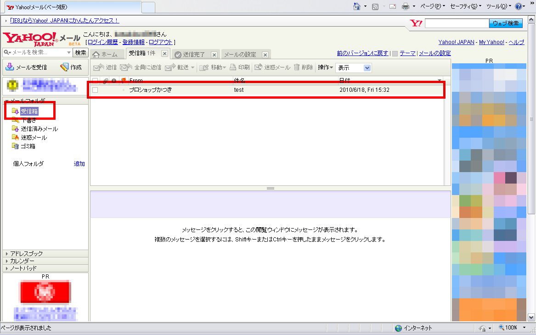The height and width of the screenshot is (335, 536).
Task: Click the attachment paperclip column icon
Action: (106, 81)
